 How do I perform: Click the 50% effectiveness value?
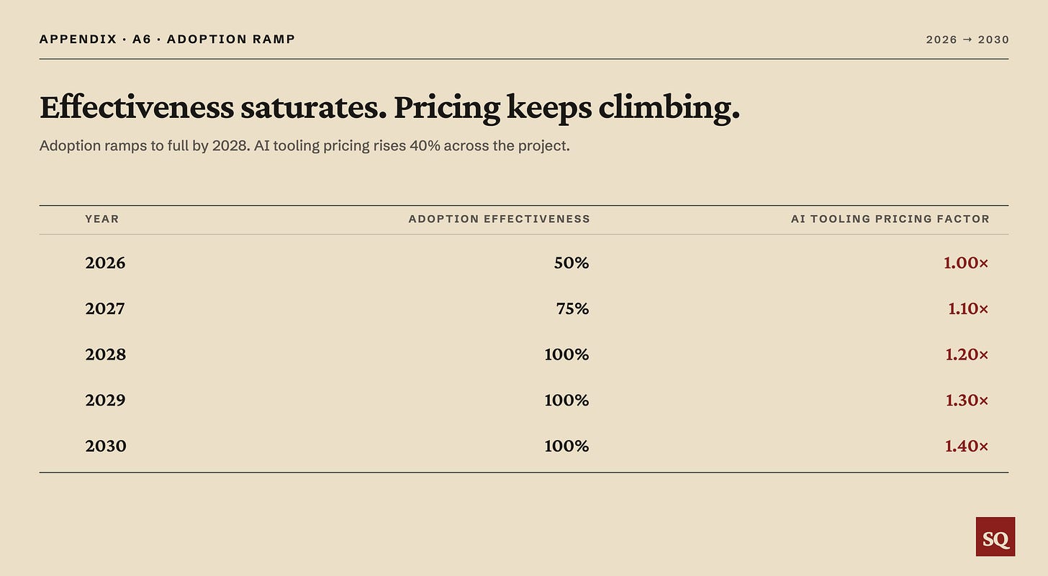point(572,263)
